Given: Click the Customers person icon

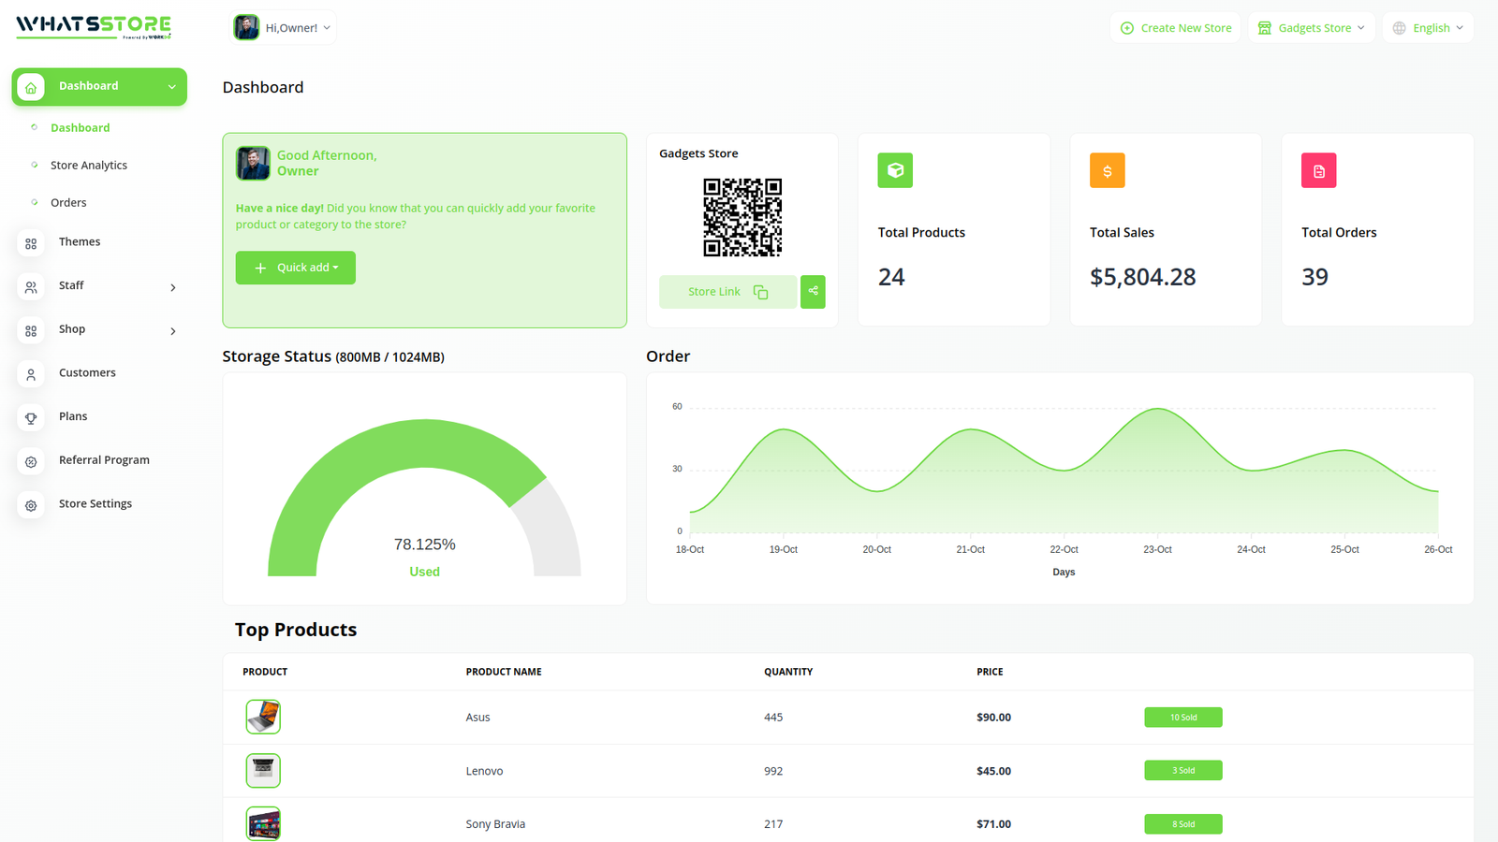Looking at the screenshot, I should (31, 374).
